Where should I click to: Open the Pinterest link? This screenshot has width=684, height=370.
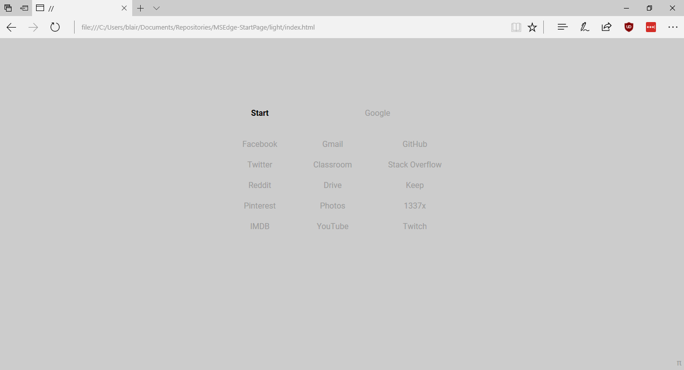click(260, 206)
